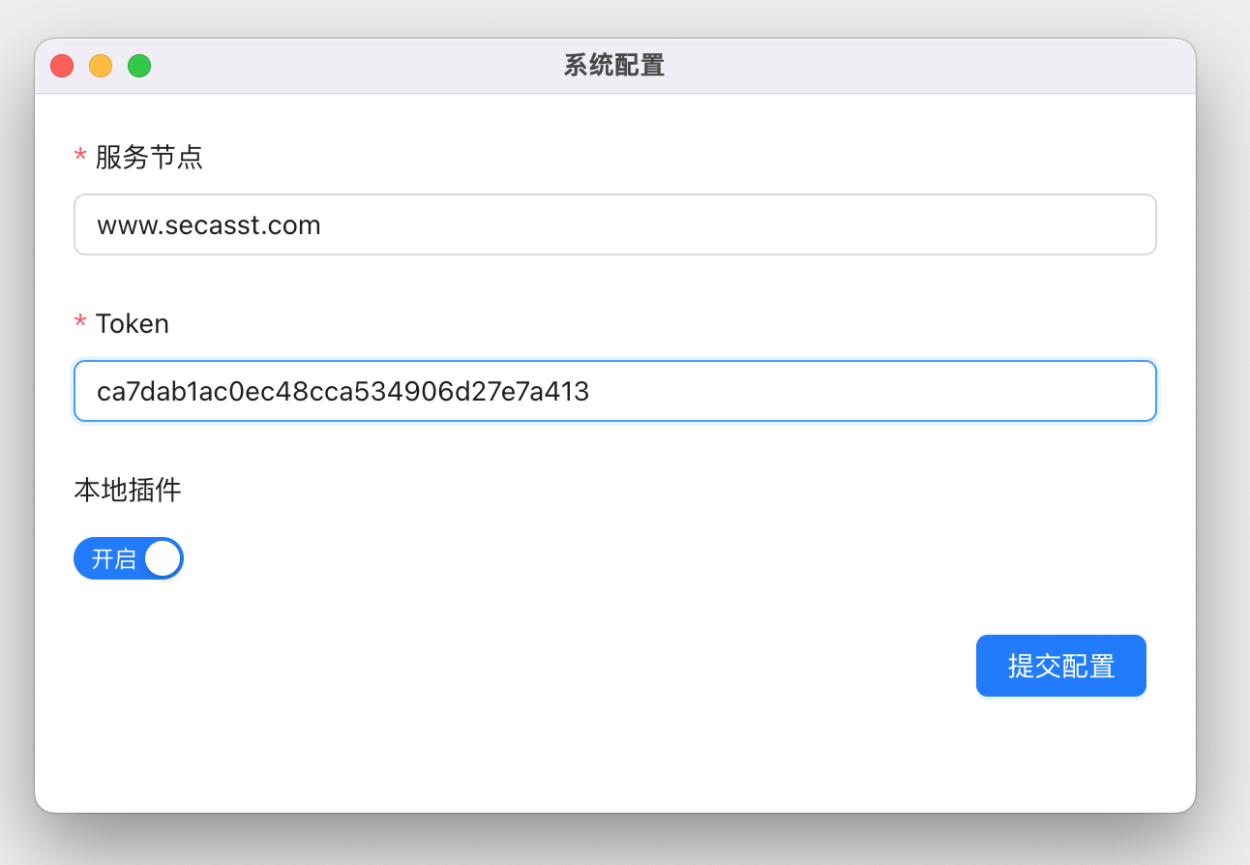Click the 系统配置 window title text
1250x865 pixels.
614,66
